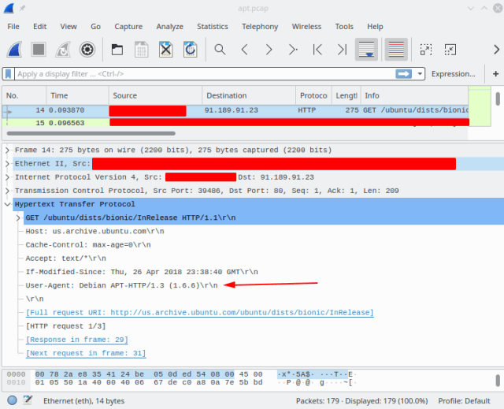
Task: Click into the display filter field
Action: coord(197,74)
